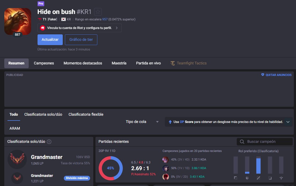Image resolution: width=296 pixels, height=186 pixels.
Task: Click the red Riot fist icon
Action: [x=42, y=28]
